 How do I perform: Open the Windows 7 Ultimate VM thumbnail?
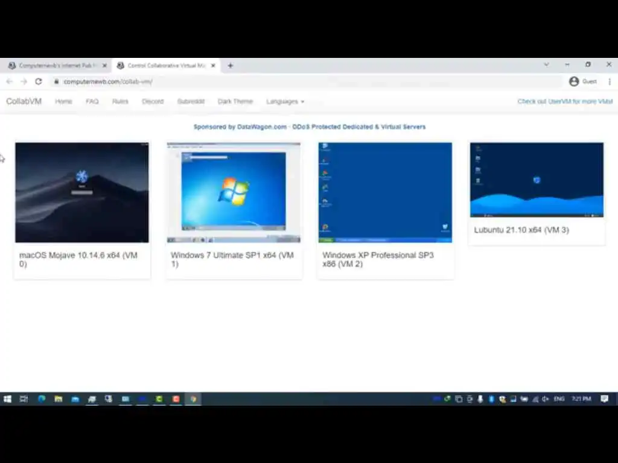tap(234, 192)
